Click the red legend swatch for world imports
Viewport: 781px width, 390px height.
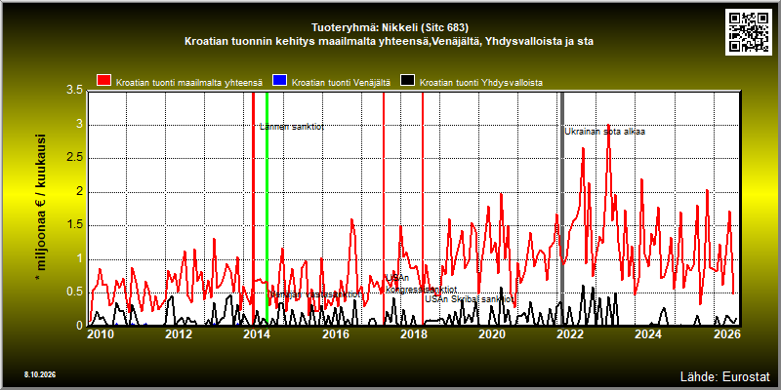104,81
